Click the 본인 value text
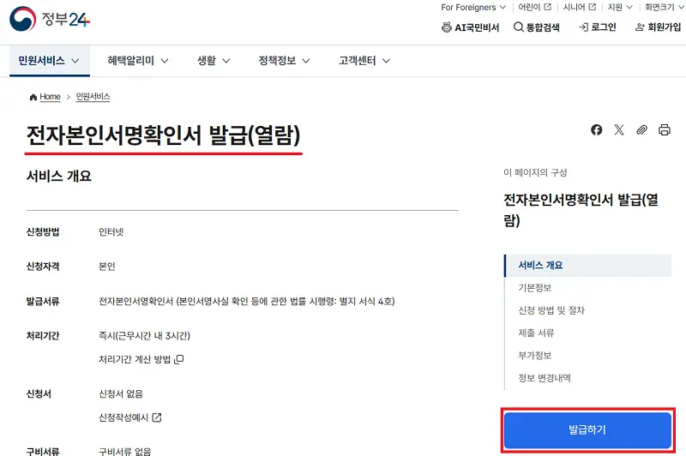Screen dimensions: 686x456 [x=106, y=267]
